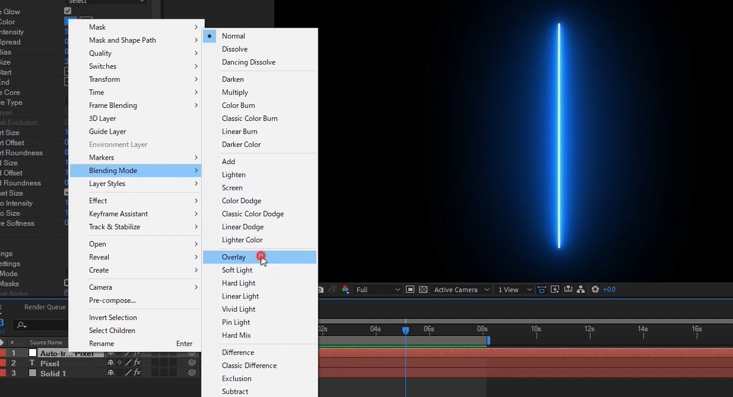Click the blue current-time indicator on timeline
This screenshot has height=397, width=733.
point(405,330)
